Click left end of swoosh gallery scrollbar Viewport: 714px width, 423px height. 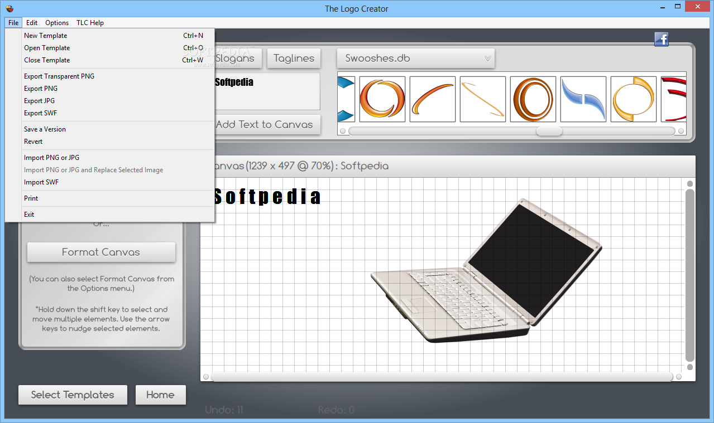pos(343,132)
